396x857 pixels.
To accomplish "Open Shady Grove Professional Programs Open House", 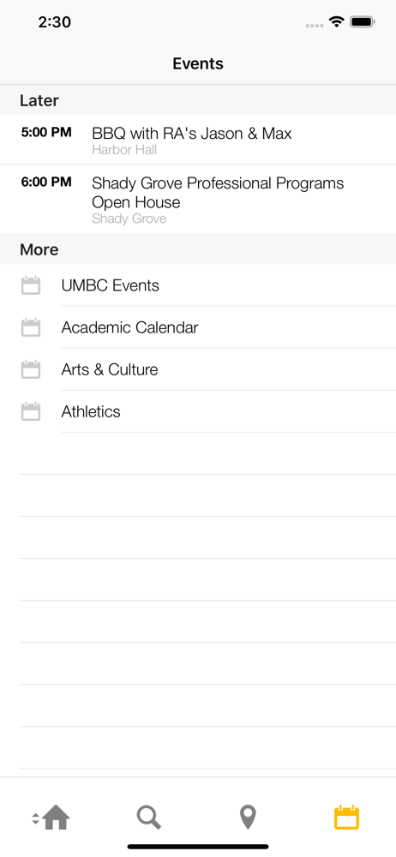I will pos(198,199).
